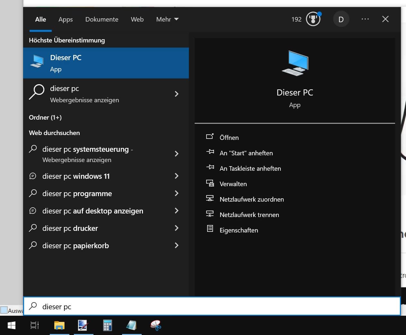Click Dieser PC icon in top result

click(x=37, y=61)
